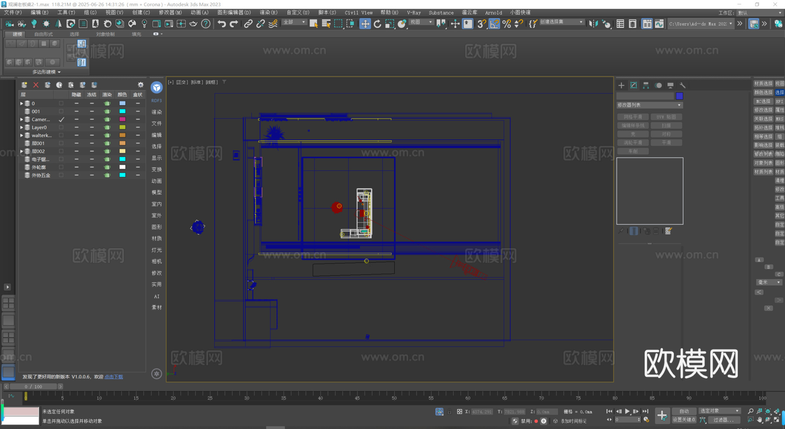Screen dimensions: 785x429
Task: Click the Unlink Selection broken-chain icon
Action: (260, 24)
